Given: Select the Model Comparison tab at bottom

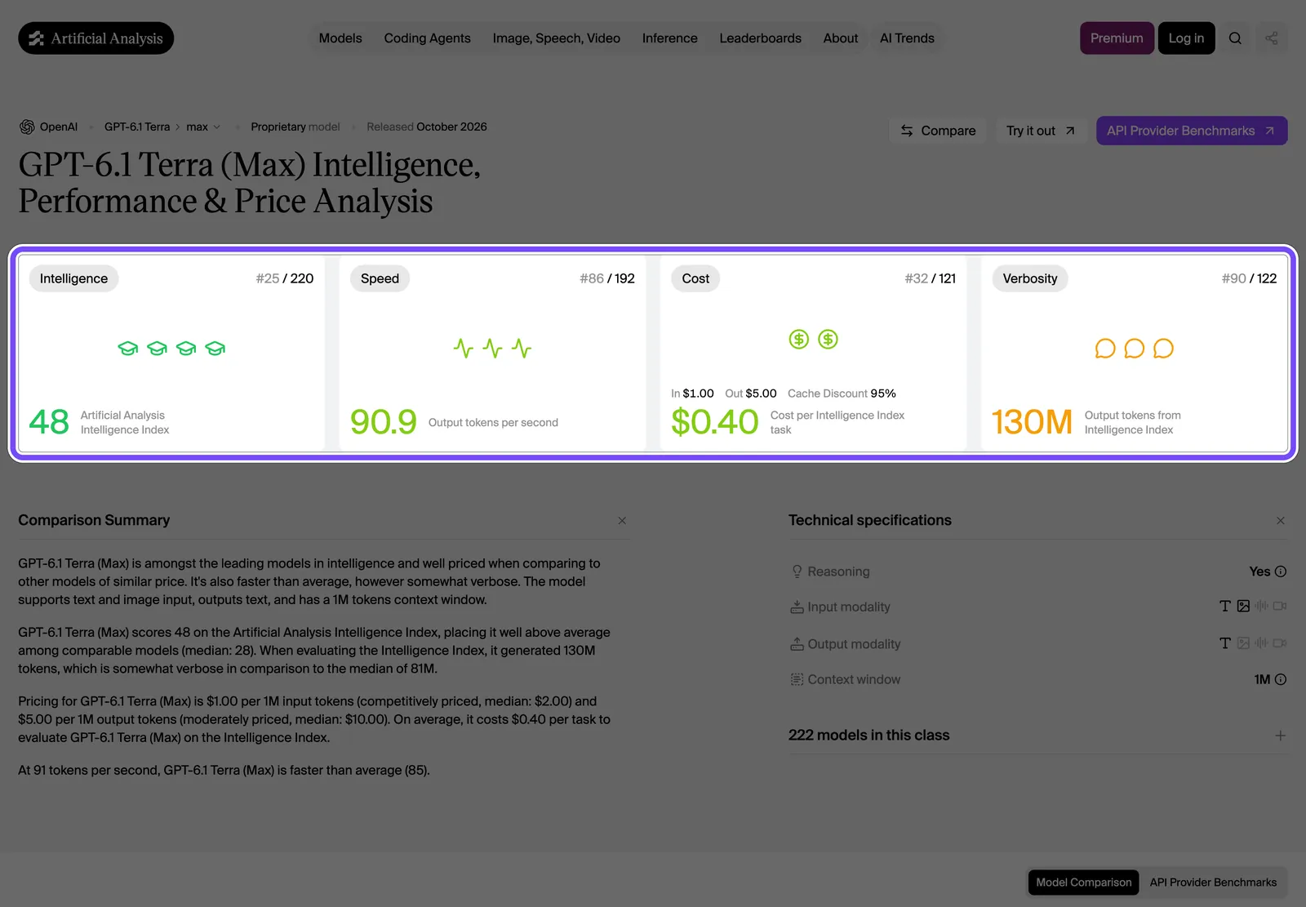Looking at the screenshot, I should (x=1084, y=883).
